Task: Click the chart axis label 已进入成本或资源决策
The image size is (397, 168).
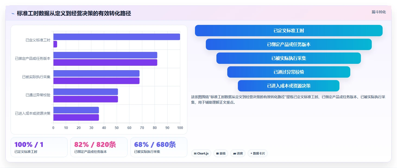Action: [x=33, y=114]
